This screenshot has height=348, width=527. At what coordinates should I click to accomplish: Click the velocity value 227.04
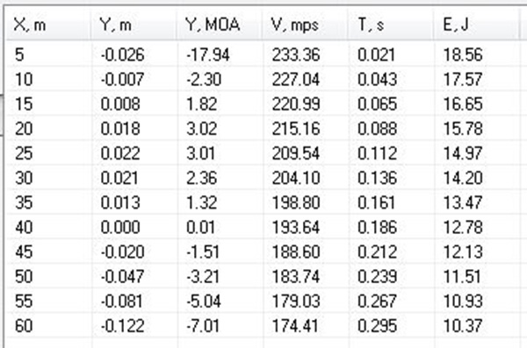(x=296, y=79)
